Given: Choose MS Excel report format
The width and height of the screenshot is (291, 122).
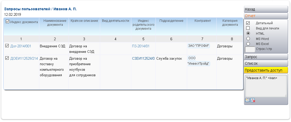Looking at the screenshot, I should point(248,44).
